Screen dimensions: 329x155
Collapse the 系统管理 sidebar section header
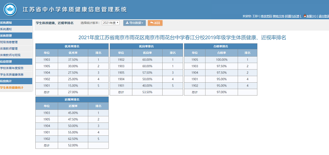point(16,35)
